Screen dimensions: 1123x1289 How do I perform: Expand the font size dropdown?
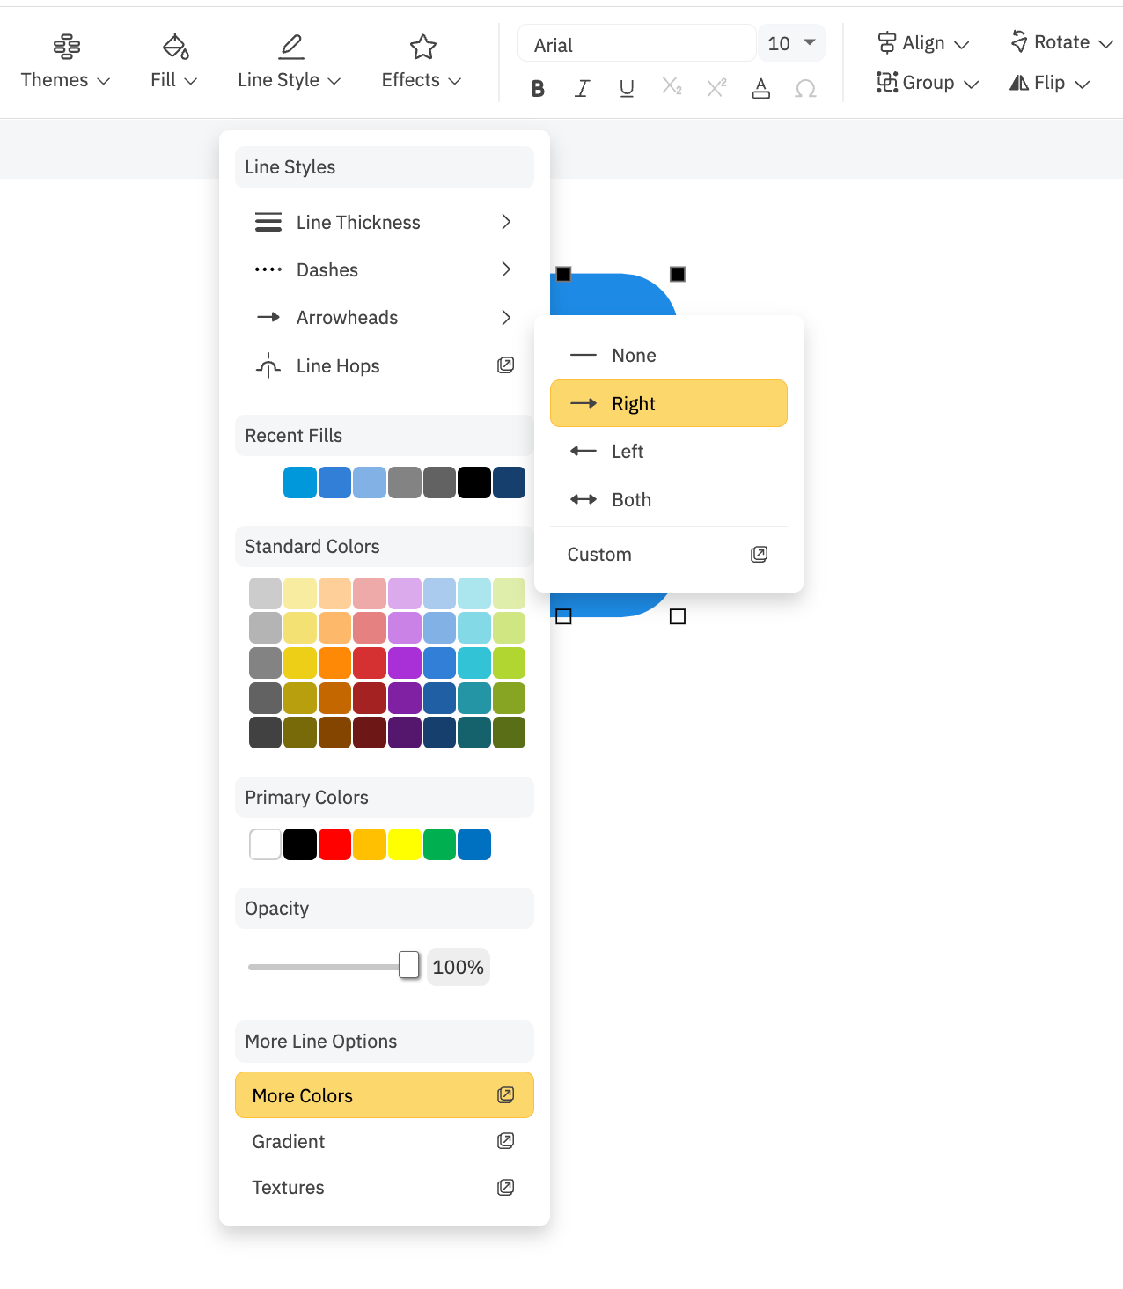tap(791, 43)
